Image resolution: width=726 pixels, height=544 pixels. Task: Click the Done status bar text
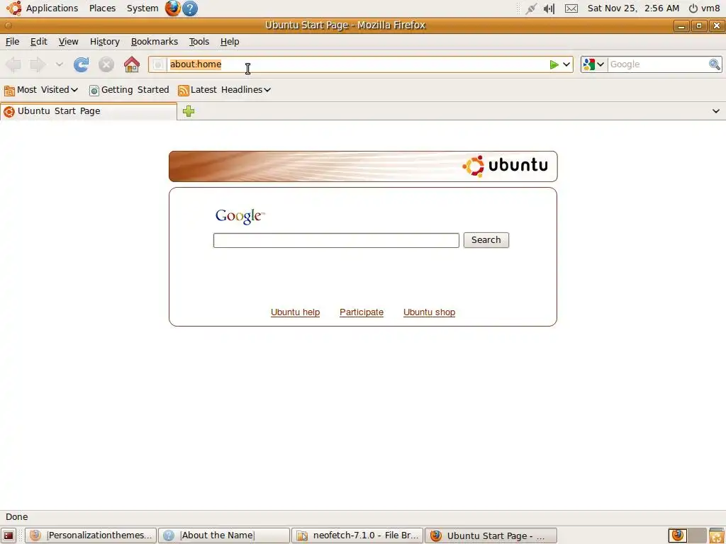click(17, 516)
